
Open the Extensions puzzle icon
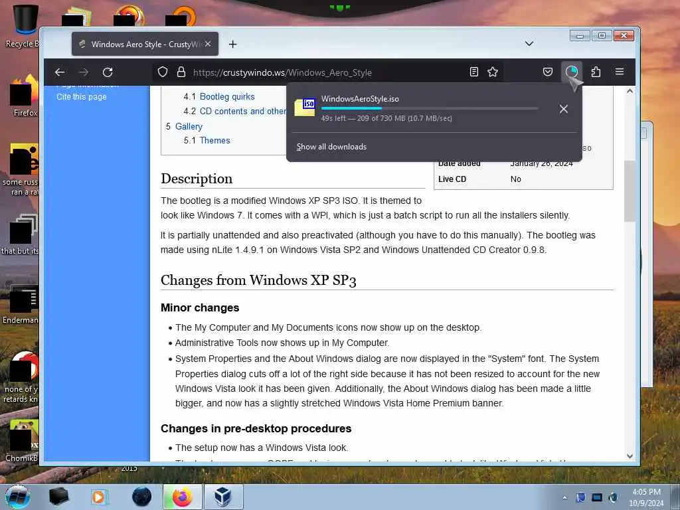pyautogui.click(x=596, y=72)
